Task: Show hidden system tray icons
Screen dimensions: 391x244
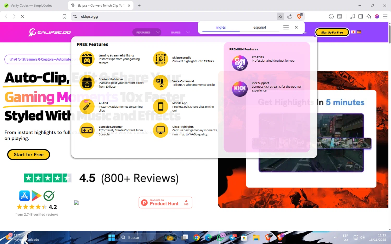Action: (x=335, y=237)
